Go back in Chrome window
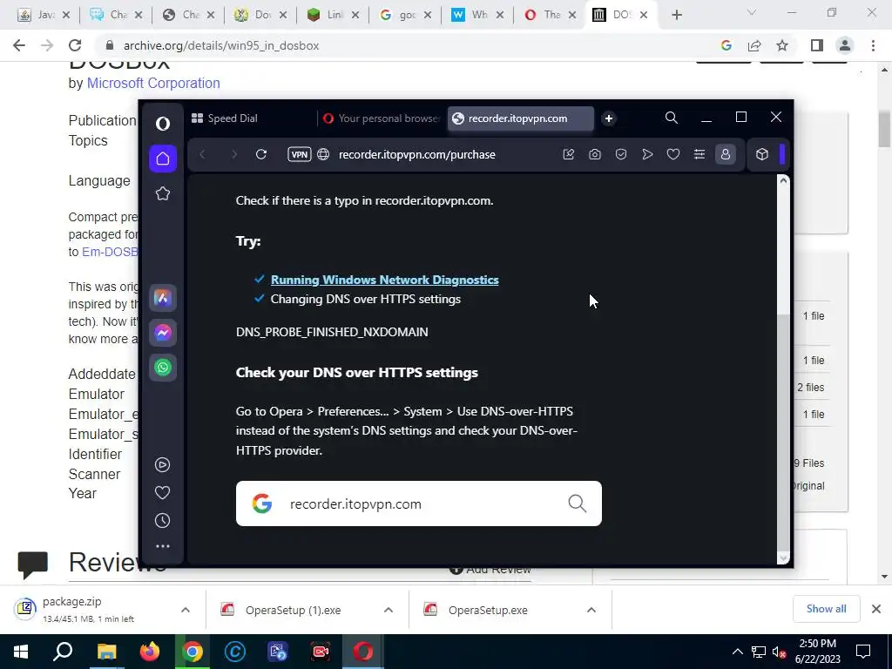This screenshot has height=669, width=892. click(19, 45)
